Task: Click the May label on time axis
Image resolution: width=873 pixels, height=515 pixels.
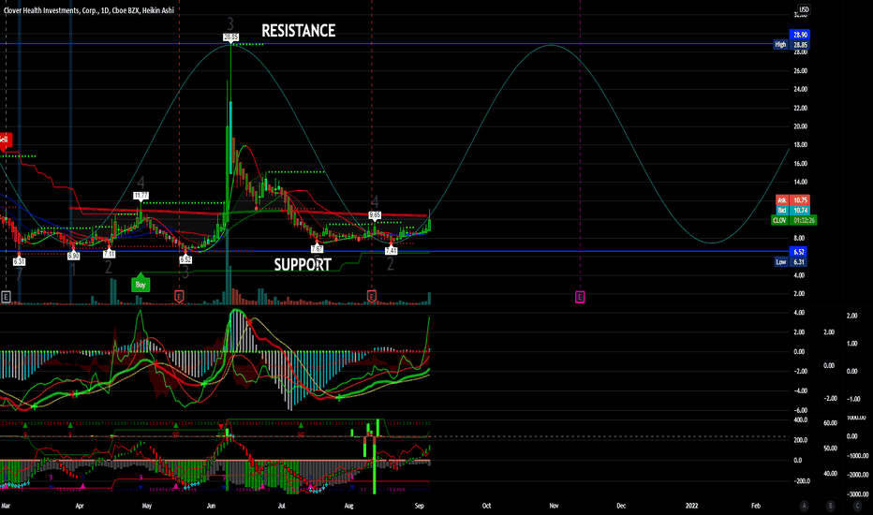Action: pyautogui.click(x=147, y=506)
